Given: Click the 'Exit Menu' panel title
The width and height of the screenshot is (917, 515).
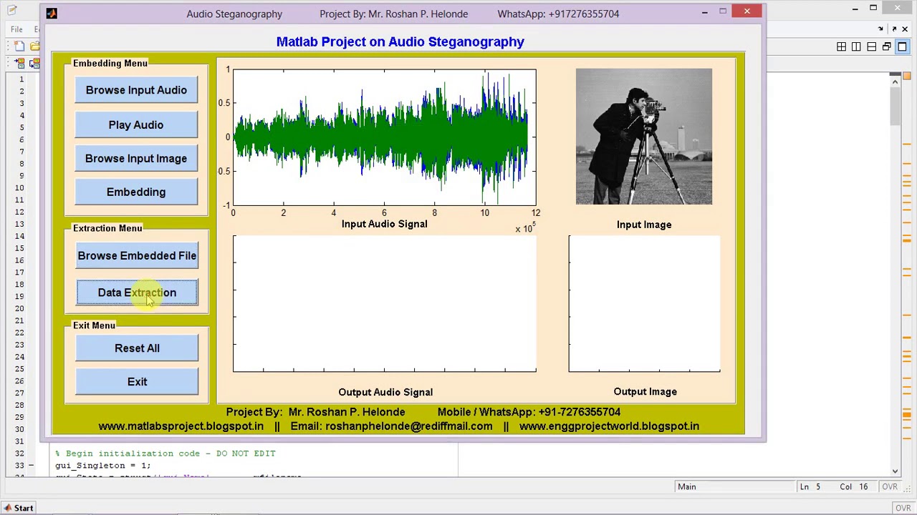Looking at the screenshot, I should coord(94,325).
